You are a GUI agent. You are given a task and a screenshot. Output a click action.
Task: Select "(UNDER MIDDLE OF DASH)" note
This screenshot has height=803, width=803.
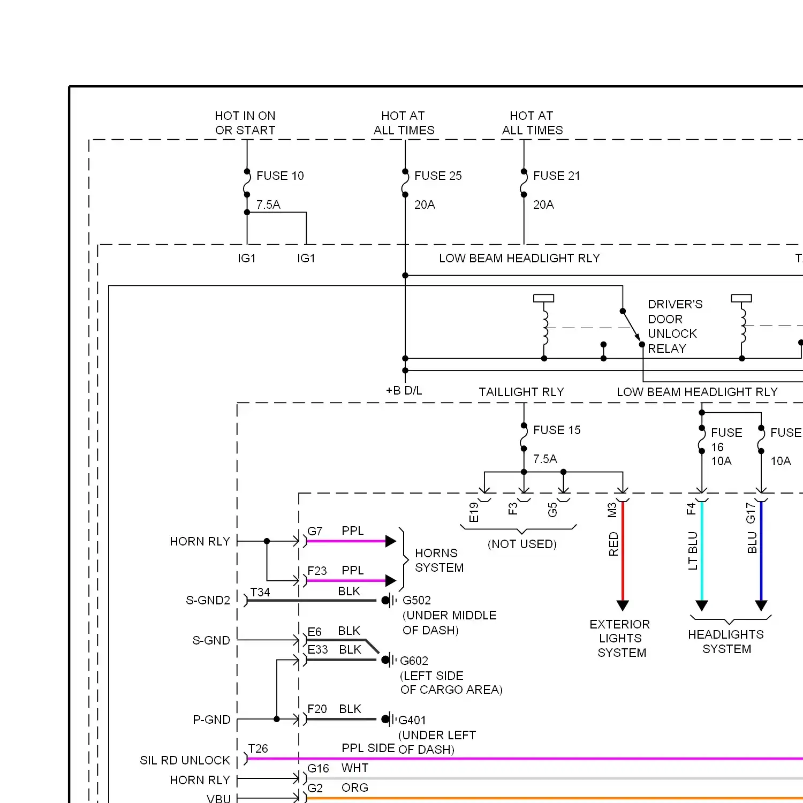click(450, 623)
